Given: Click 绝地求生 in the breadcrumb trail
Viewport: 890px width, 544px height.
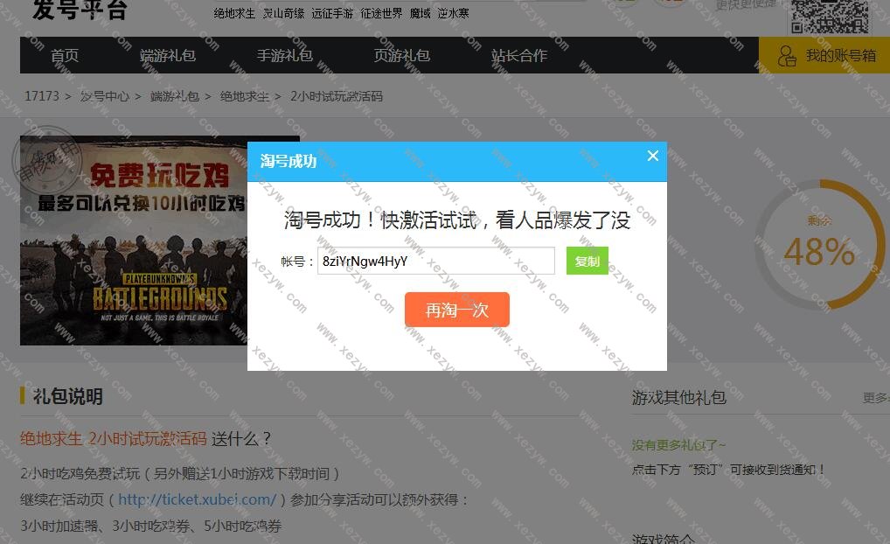Looking at the screenshot, I should coord(245,96).
